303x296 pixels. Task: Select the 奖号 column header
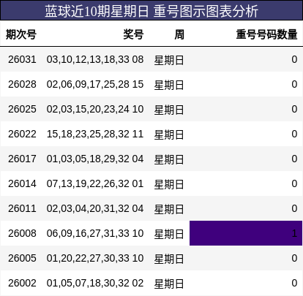coord(133,34)
